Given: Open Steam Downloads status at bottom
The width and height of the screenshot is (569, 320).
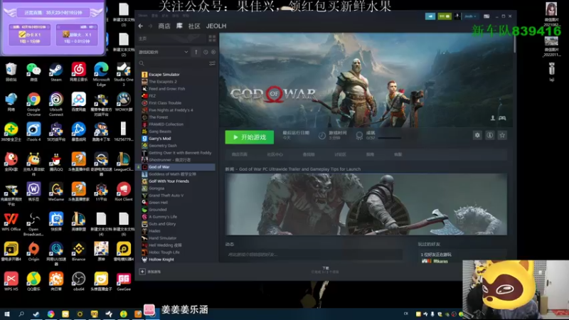Looking at the screenshot, I should point(325,270).
